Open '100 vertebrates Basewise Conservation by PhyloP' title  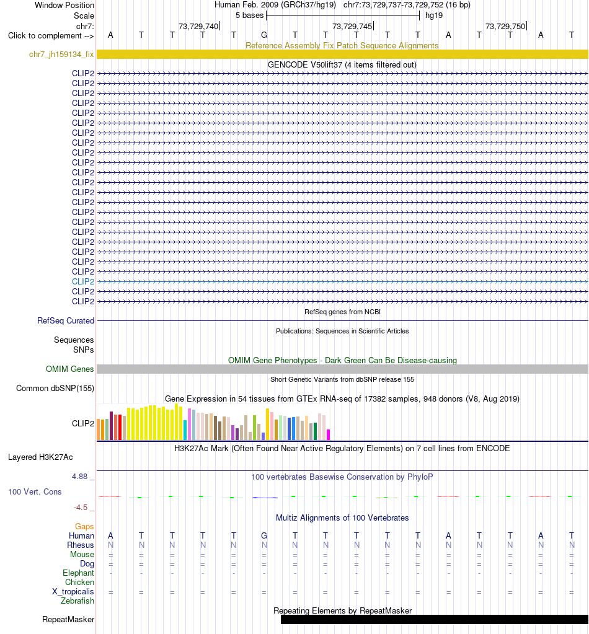pyautogui.click(x=342, y=477)
